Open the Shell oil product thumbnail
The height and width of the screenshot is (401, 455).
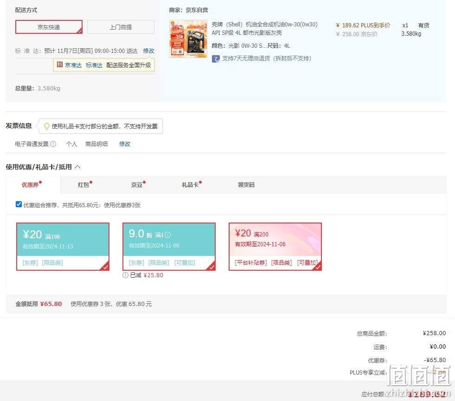point(188,38)
